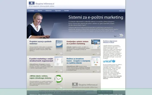Click the hero banner Več double-arrow icon

121,35
